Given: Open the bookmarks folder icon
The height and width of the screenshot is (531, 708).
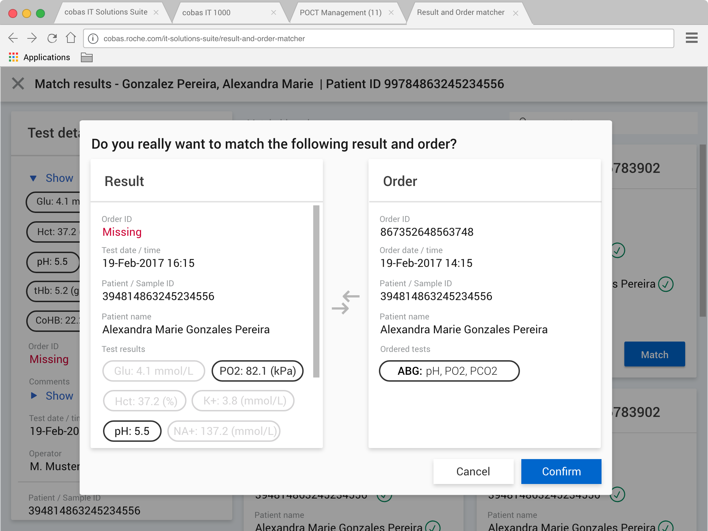Looking at the screenshot, I should click(x=86, y=57).
